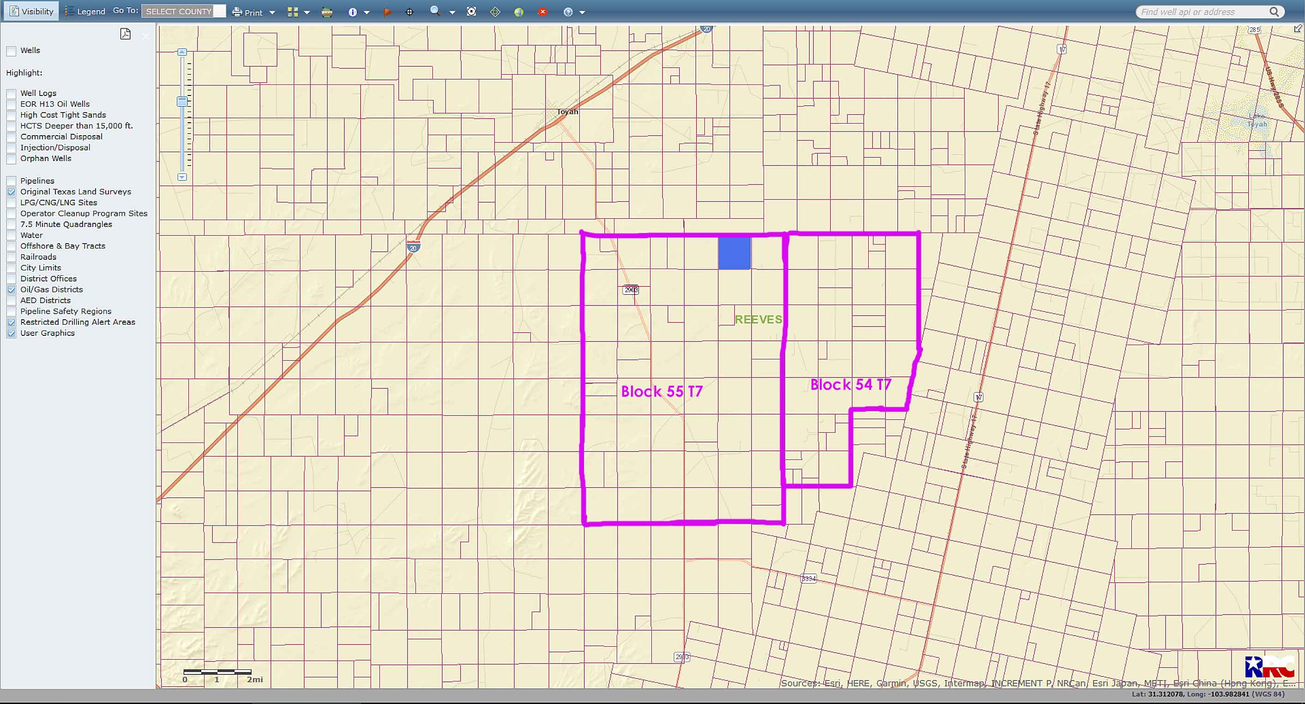Check the Orphan Wells option
1305x704 pixels.
[11, 159]
